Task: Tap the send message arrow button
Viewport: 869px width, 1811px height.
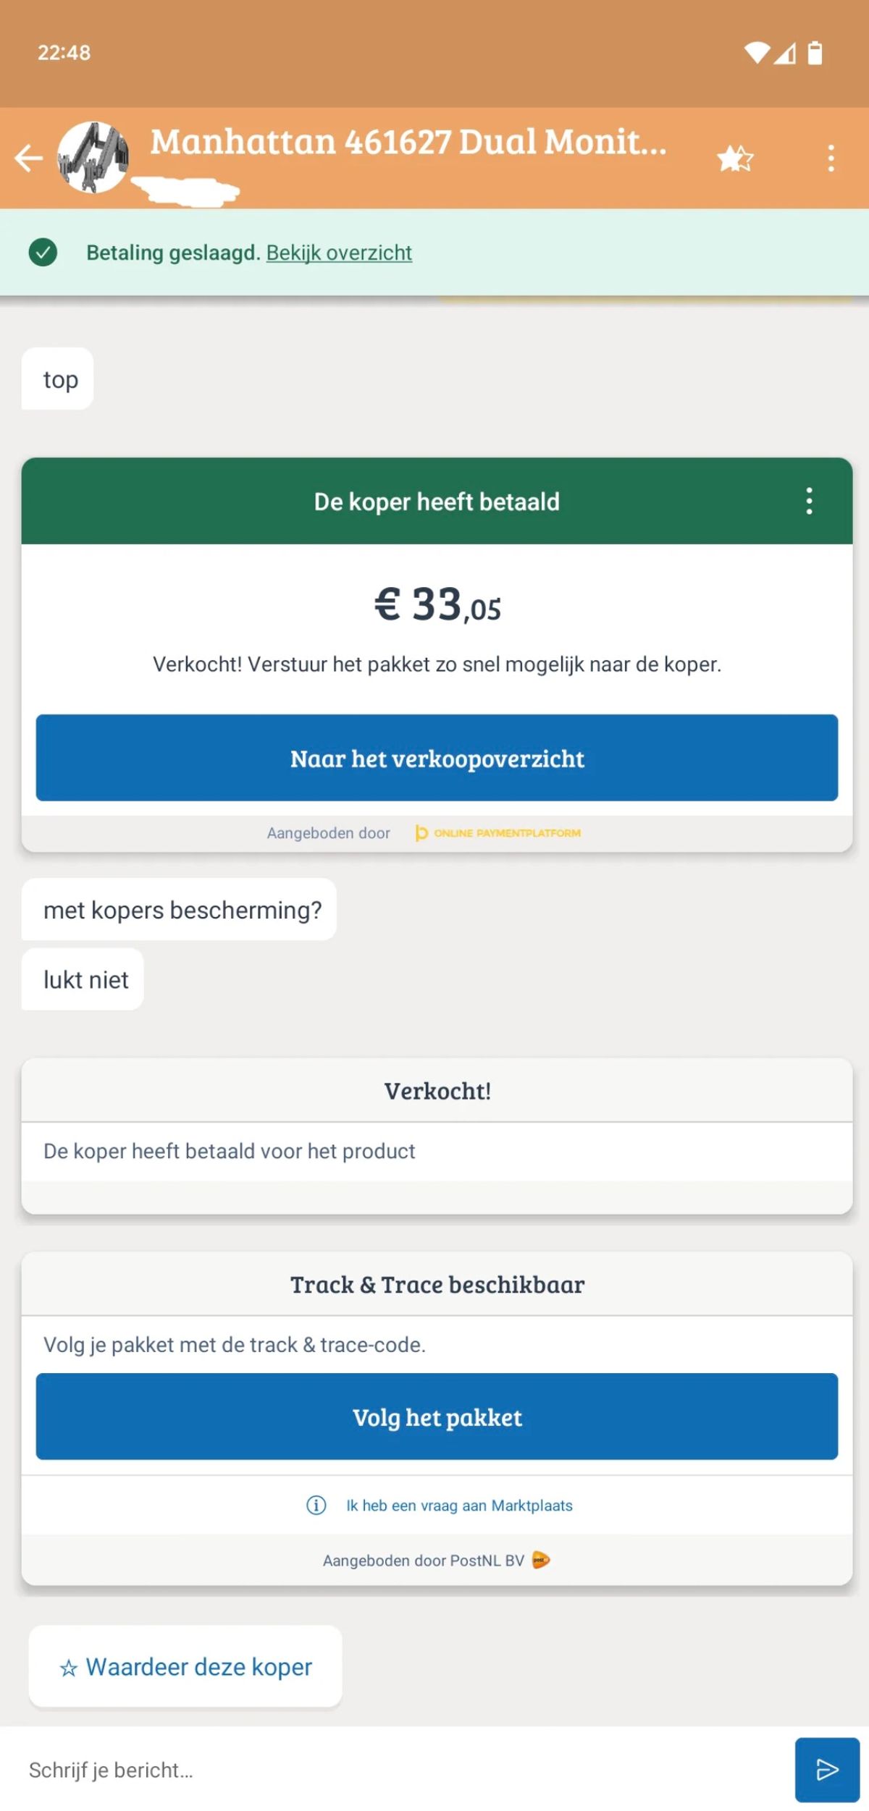Action: [827, 1770]
